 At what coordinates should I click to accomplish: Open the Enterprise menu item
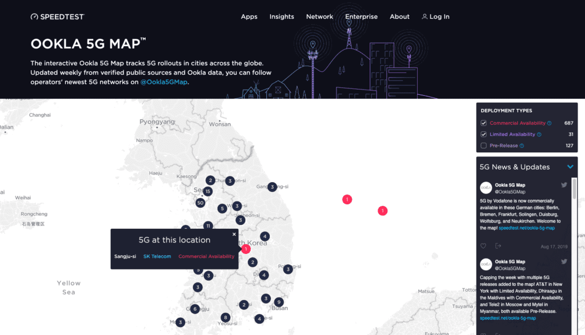tap(361, 17)
